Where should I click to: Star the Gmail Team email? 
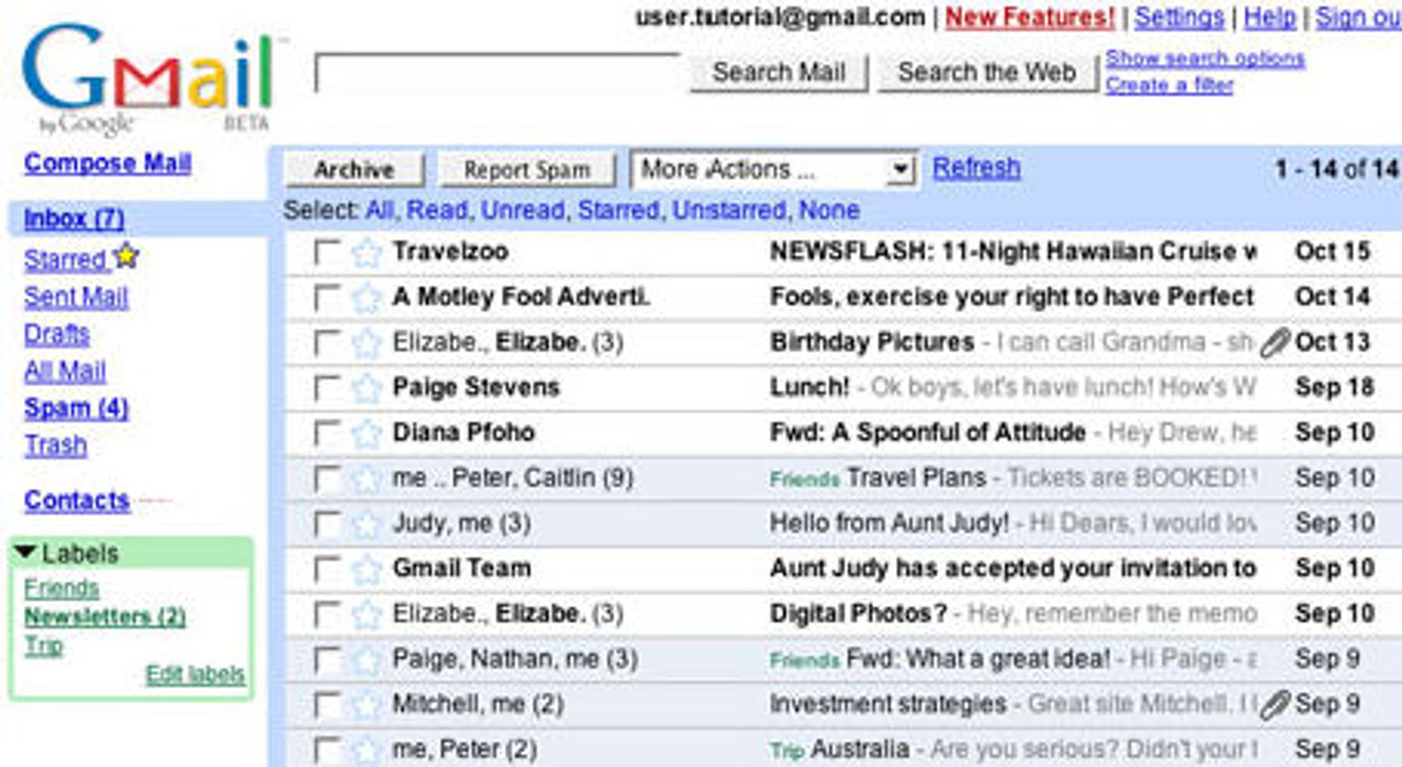tap(366, 569)
